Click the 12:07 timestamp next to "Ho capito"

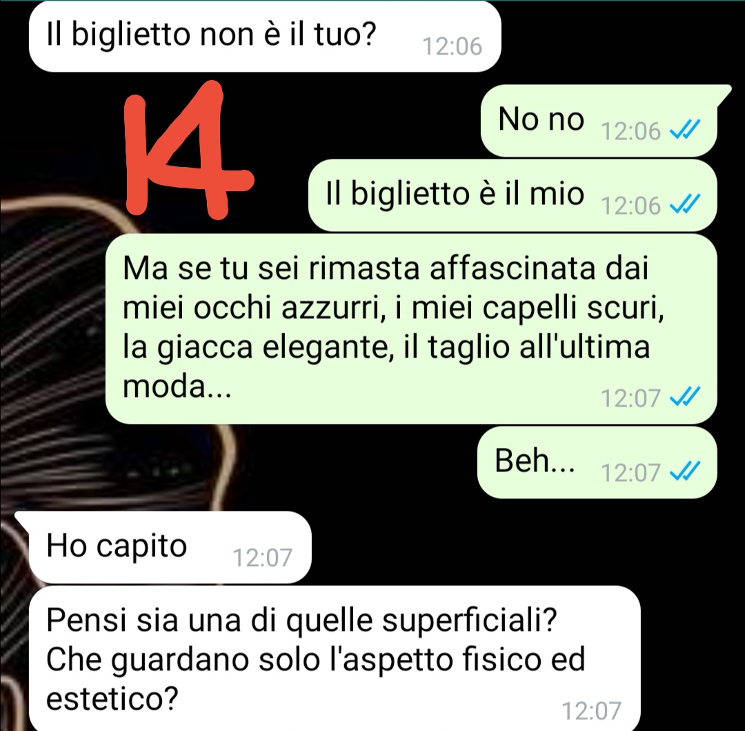click(262, 558)
